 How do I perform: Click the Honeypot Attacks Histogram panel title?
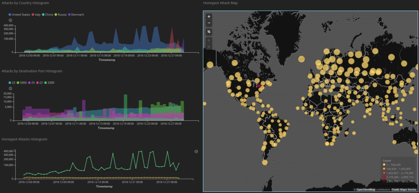(24, 139)
